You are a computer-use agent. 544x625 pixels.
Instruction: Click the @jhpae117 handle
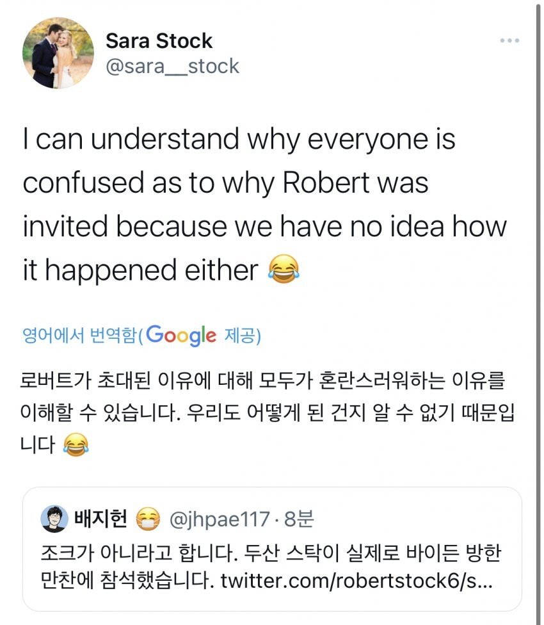[216, 519]
